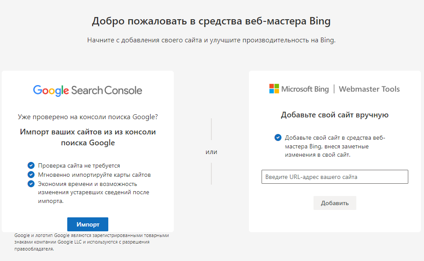Click the Google Search Console logo
The height and width of the screenshot is (261, 424).
(x=87, y=90)
